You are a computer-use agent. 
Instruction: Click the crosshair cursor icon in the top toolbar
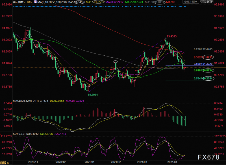click(x=201, y=2)
